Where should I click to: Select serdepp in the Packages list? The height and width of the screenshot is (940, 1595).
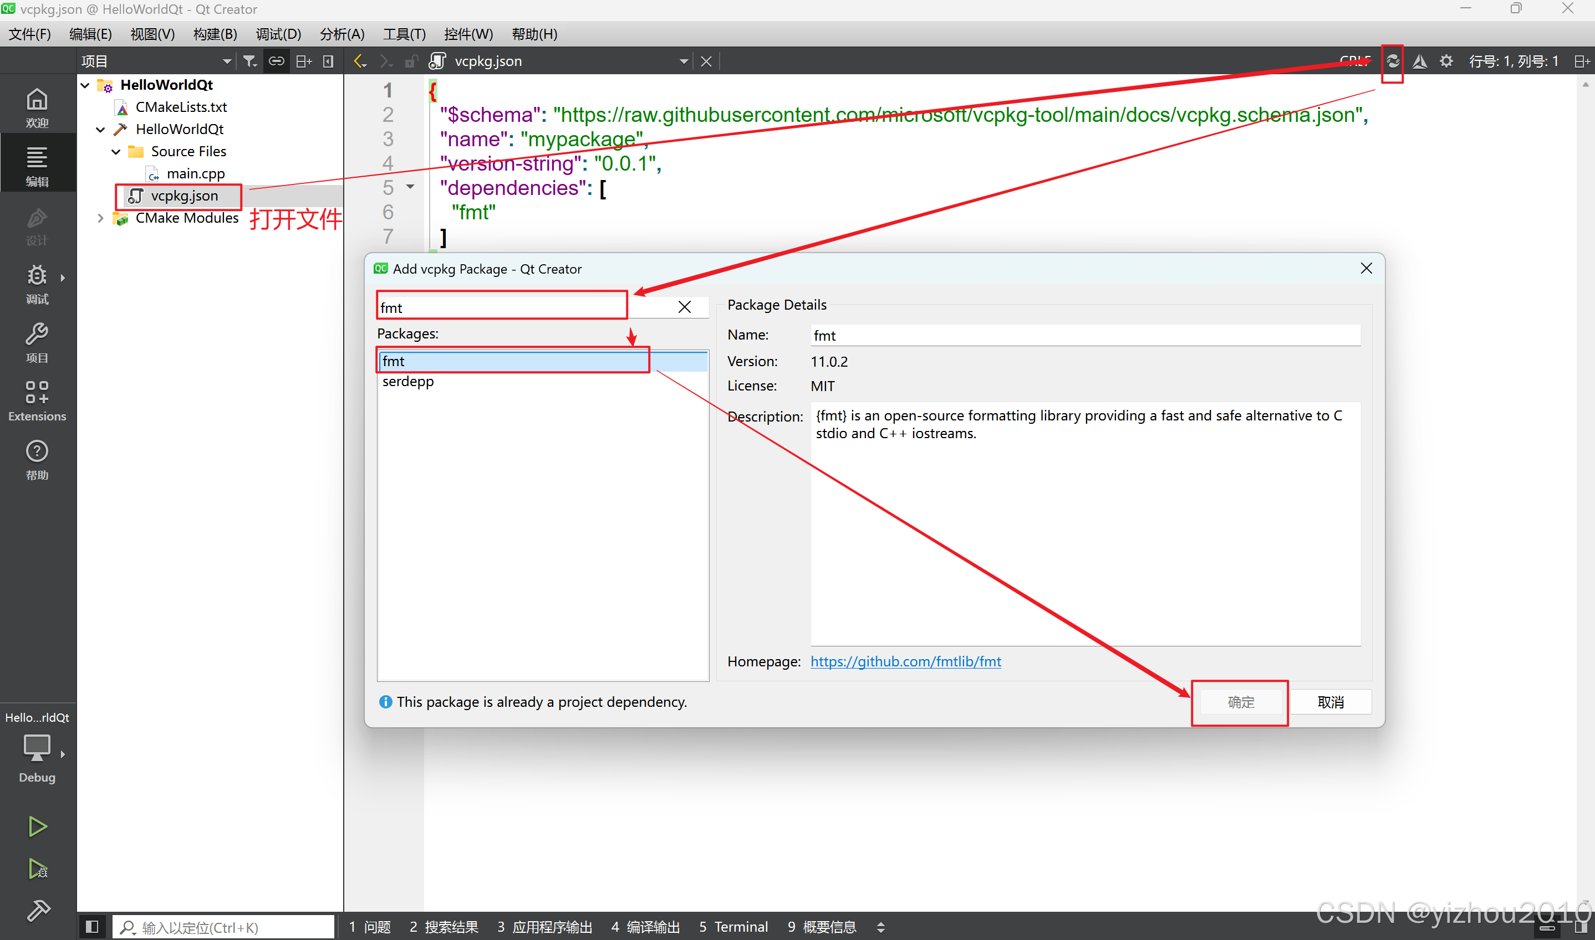(543, 381)
